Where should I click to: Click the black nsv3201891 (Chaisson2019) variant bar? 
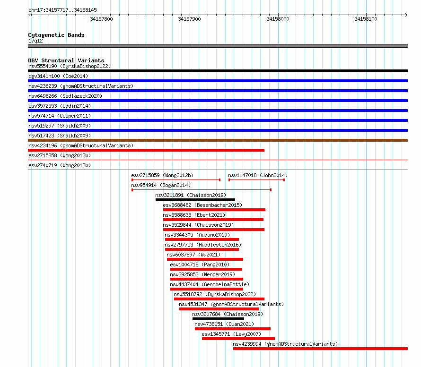coord(195,200)
